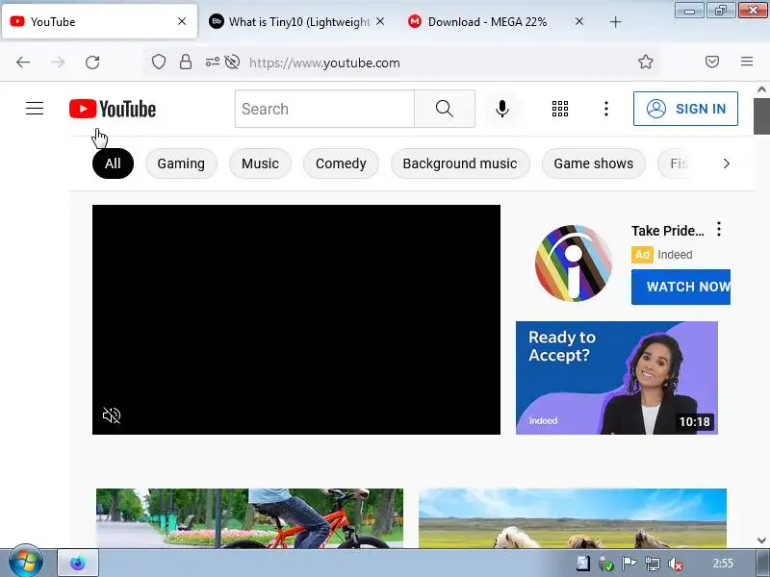Click the muted volume tray icon

point(676,564)
